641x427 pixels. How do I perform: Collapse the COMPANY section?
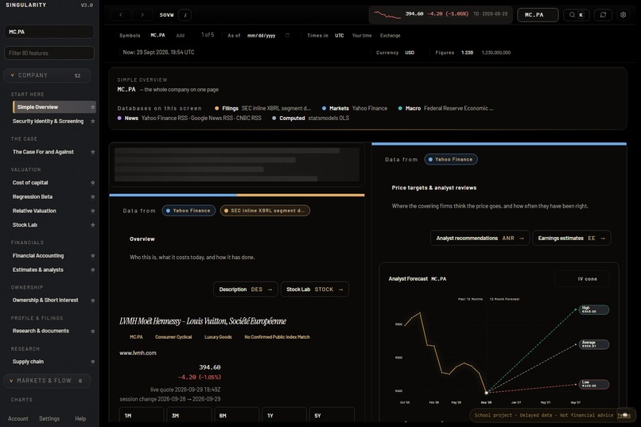[x=48, y=76]
